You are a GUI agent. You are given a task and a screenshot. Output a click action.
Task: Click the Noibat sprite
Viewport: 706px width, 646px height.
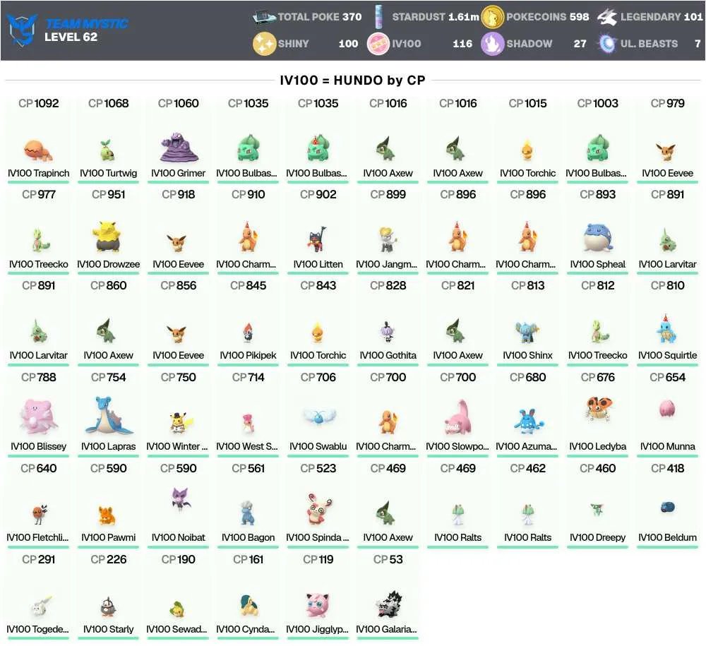click(x=179, y=498)
